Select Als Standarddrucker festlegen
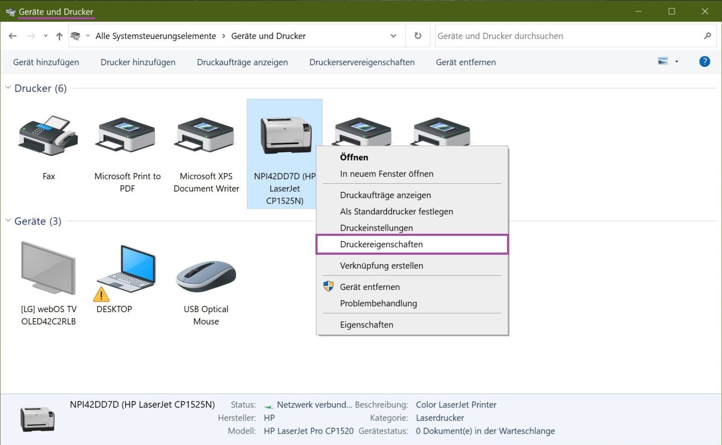This screenshot has width=722, height=445. tap(396, 211)
